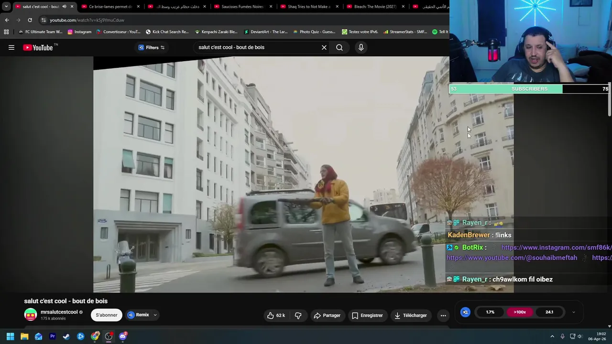Open Google Chrome taskbar icon
Viewport: 612px width, 344px height.
click(95, 336)
